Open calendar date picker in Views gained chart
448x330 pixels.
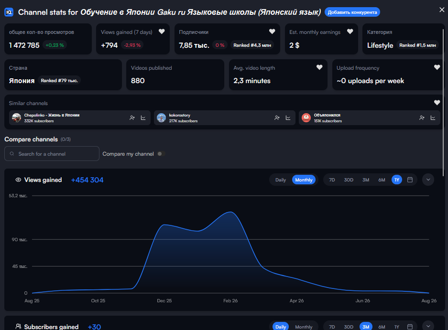pyautogui.click(x=410, y=180)
